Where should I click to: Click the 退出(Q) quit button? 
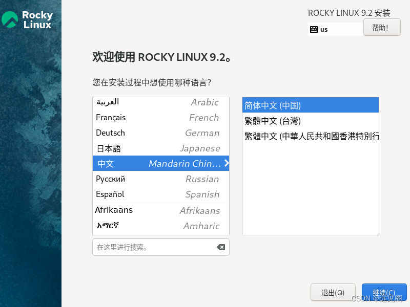coord(333,292)
